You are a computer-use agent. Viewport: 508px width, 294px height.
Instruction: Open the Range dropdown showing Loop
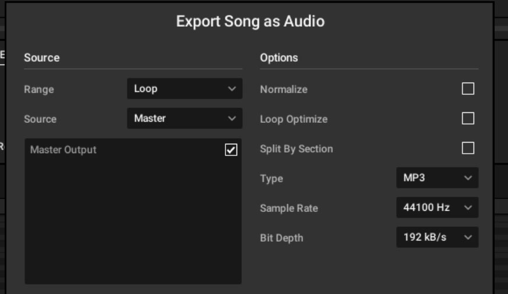(185, 88)
